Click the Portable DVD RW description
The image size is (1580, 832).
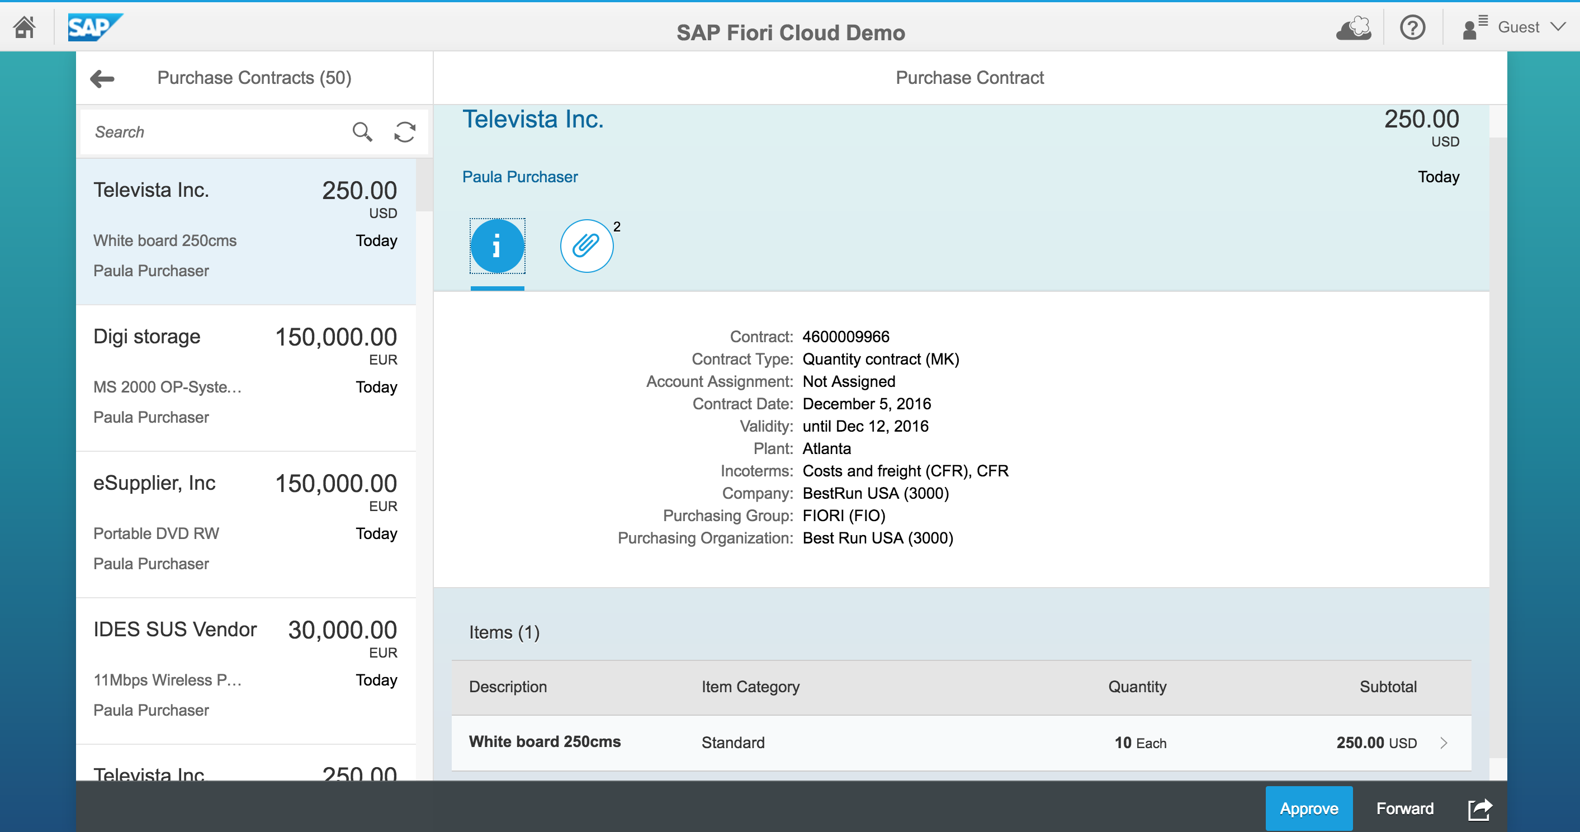click(156, 534)
